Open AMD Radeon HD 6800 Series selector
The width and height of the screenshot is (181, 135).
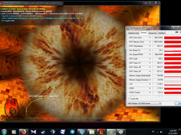tap(144, 103)
